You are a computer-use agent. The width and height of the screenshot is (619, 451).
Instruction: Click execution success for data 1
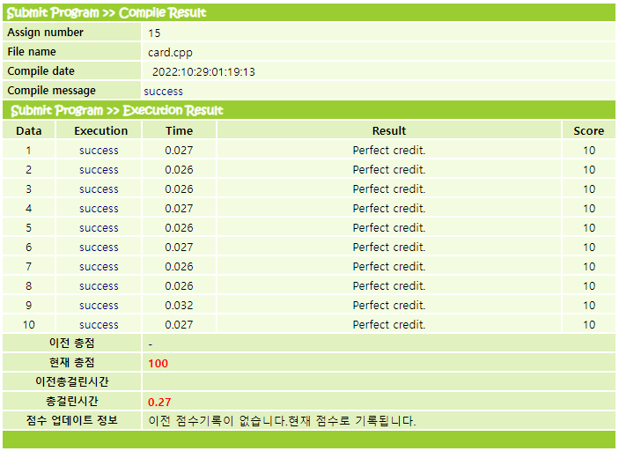pos(99,151)
